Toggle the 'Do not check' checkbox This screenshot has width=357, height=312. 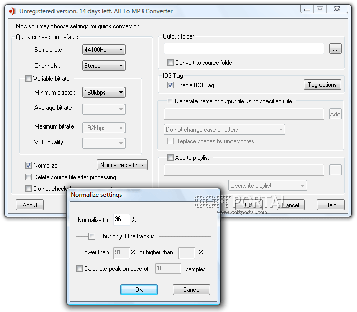28,189
